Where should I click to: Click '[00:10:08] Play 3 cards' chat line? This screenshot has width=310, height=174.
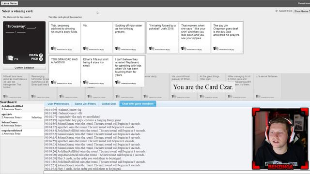pyautogui.click(x=83, y=159)
